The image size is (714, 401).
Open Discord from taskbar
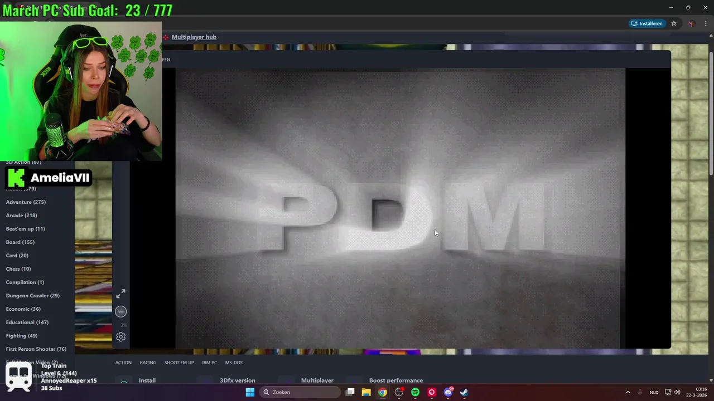(x=448, y=392)
